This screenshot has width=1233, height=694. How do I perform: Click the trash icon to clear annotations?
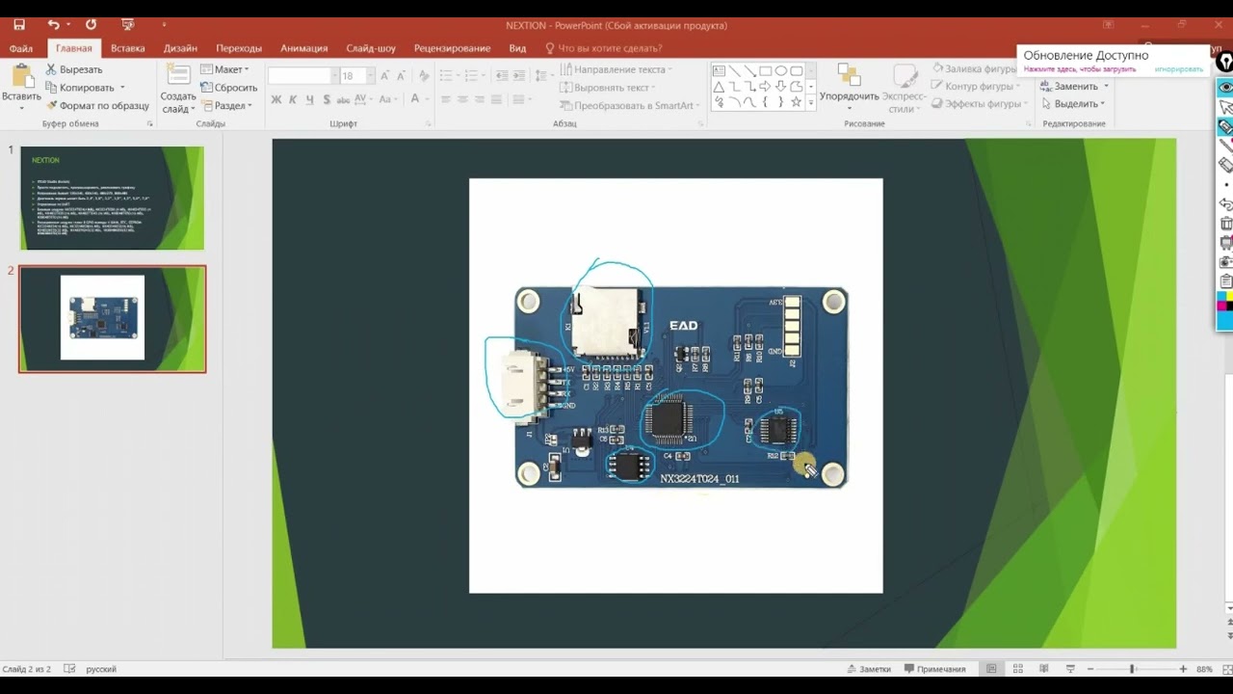tap(1225, 223)
